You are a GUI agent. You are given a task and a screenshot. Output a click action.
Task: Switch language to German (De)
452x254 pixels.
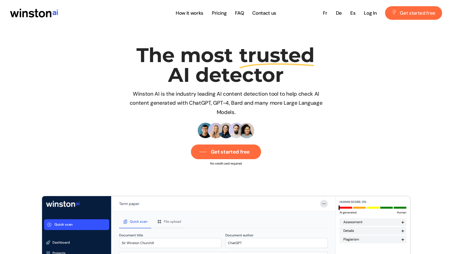339,13
